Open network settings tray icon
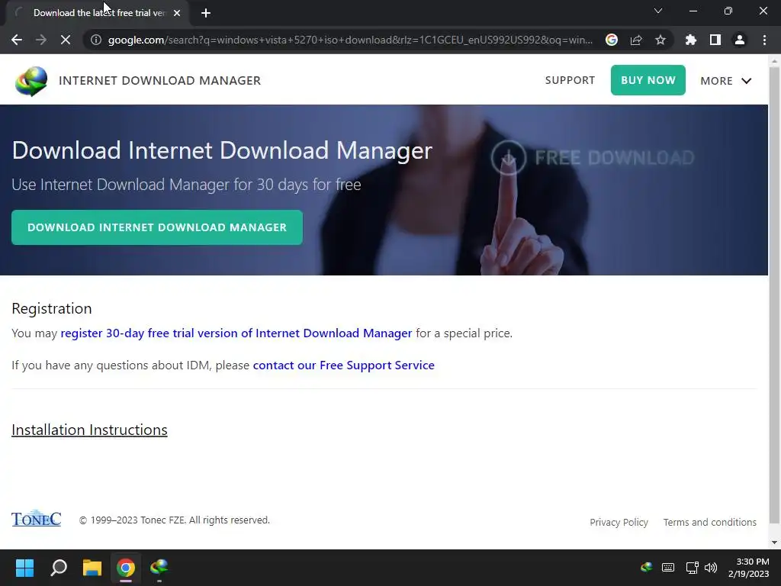This screenshot has width=781, height=586. coord(692,568)
